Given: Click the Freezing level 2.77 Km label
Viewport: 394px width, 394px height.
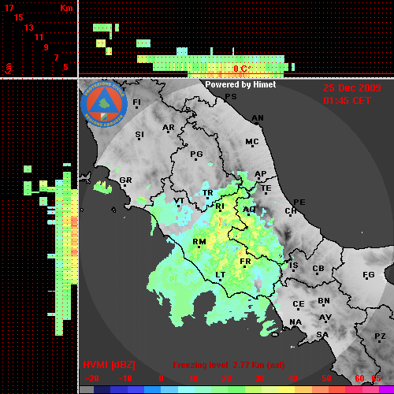Looking at the screenshot, I should [229, 365].
